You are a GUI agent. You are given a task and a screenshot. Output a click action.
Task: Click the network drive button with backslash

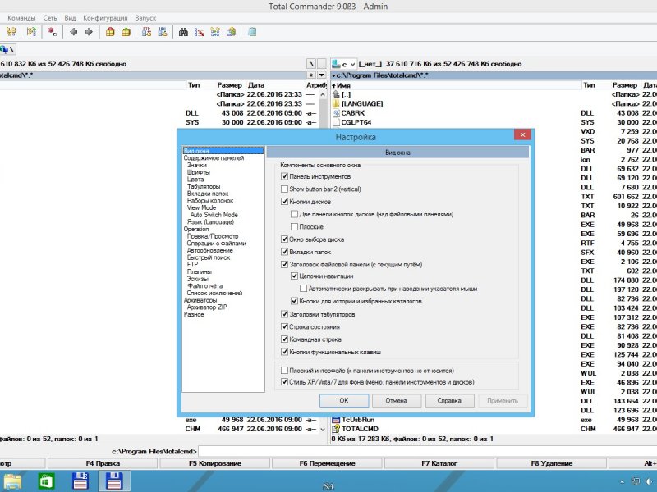pos(7,49)
